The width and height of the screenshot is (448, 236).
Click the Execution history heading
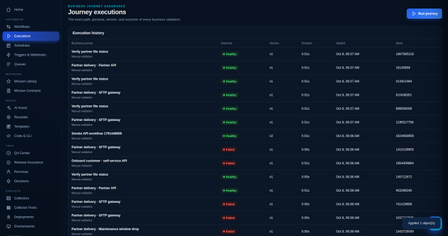coord(88,33)
